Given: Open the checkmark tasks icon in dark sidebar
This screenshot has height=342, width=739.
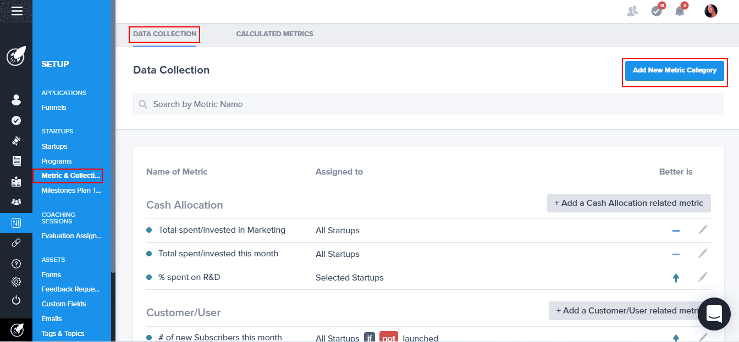Looking at the screenshot, I should click(x=16, y=120).
